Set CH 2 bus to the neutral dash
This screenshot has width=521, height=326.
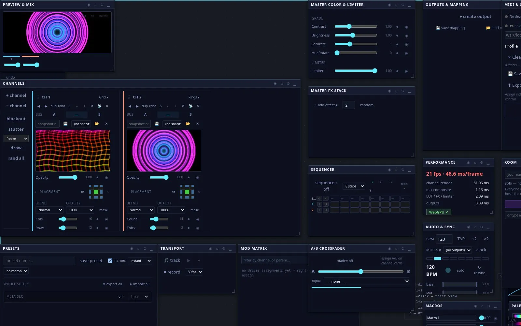[168, 115]
